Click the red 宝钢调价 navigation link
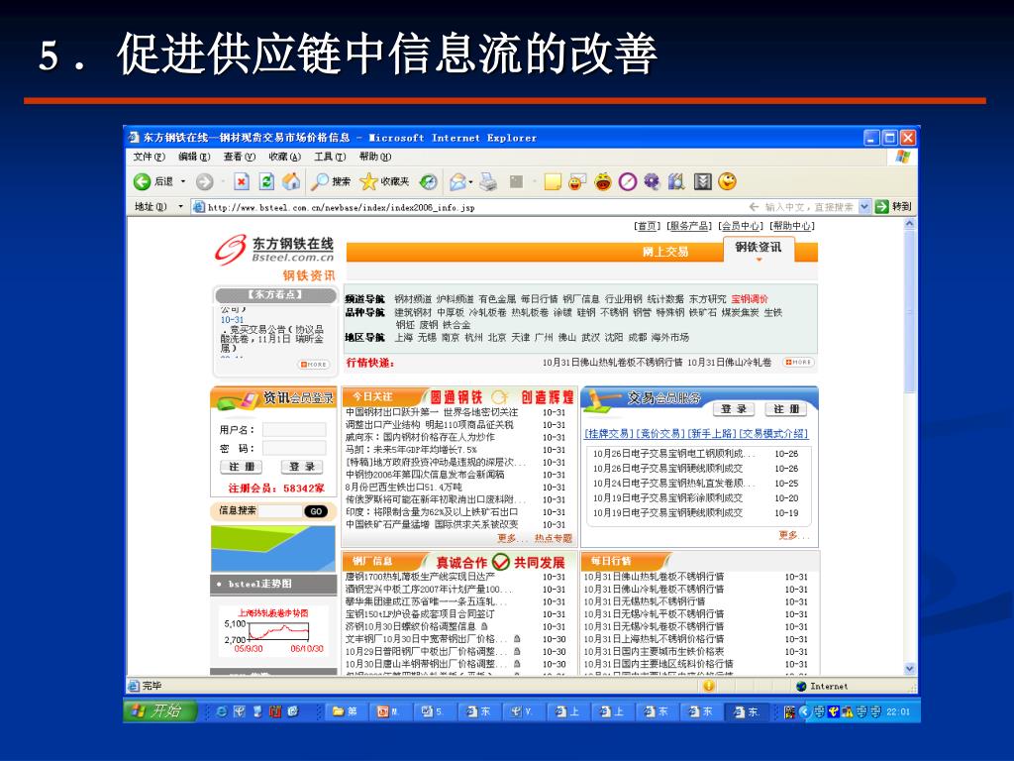This screenshot has height=761, width=1014. click(750, 299)
